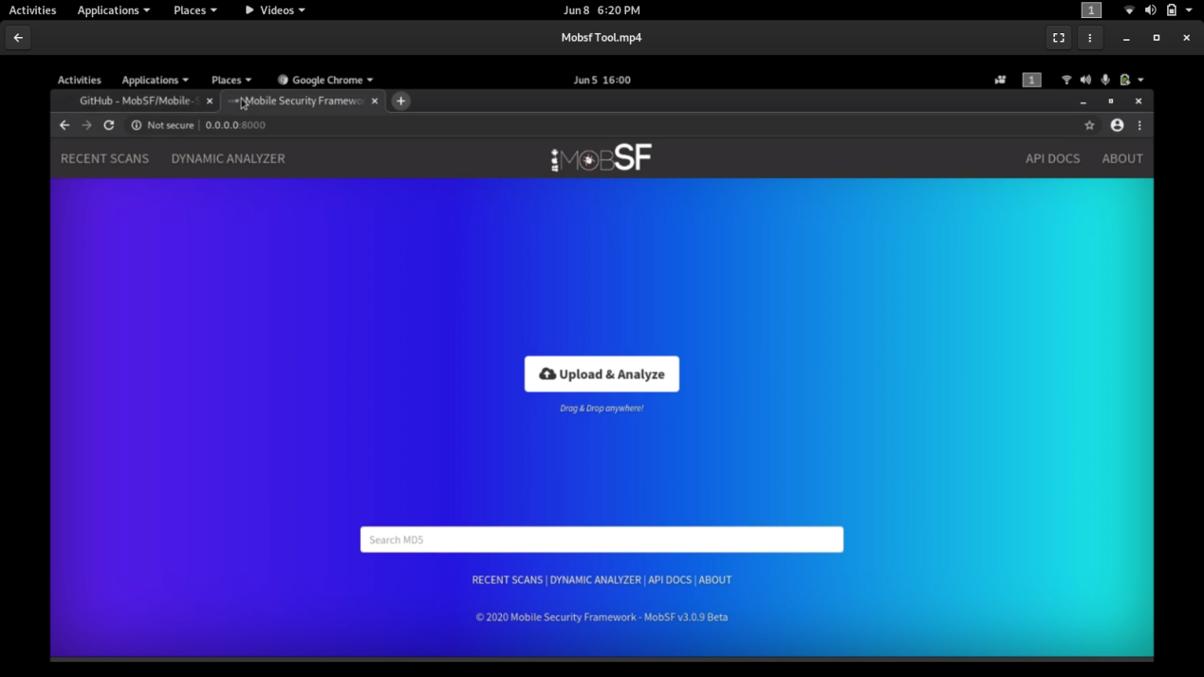
Task: Click the site info icon beside Not secure
Action: point(137,125)
